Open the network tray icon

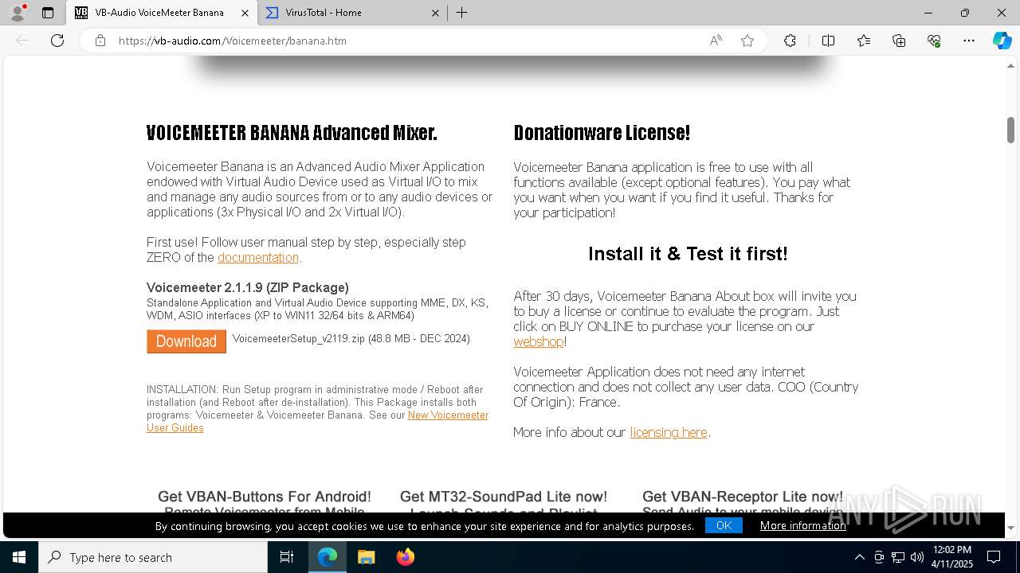898,557
